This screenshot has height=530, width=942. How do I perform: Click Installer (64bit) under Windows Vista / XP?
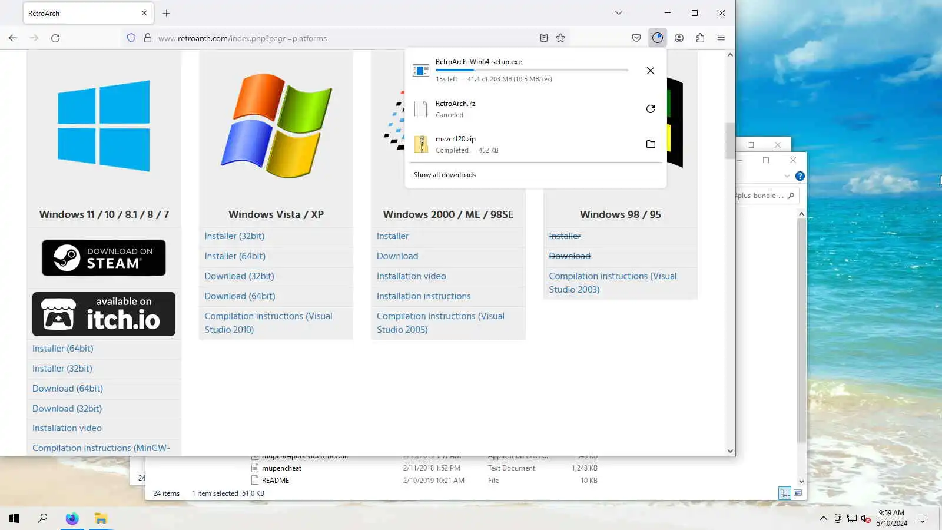click(x=235, y=256)
